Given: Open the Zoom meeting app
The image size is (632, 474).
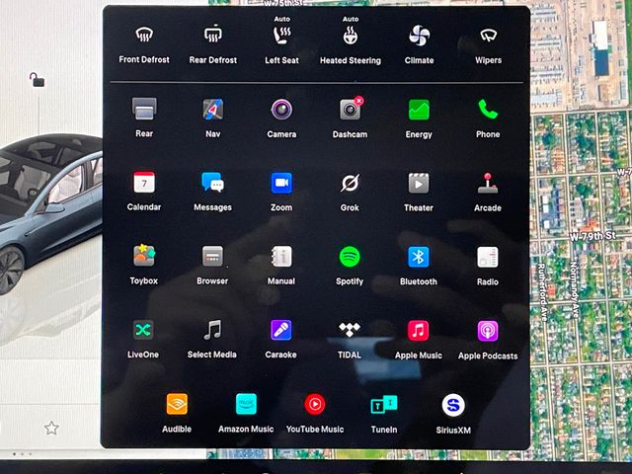Looking at the screenshot, I should tap(281, 184).
